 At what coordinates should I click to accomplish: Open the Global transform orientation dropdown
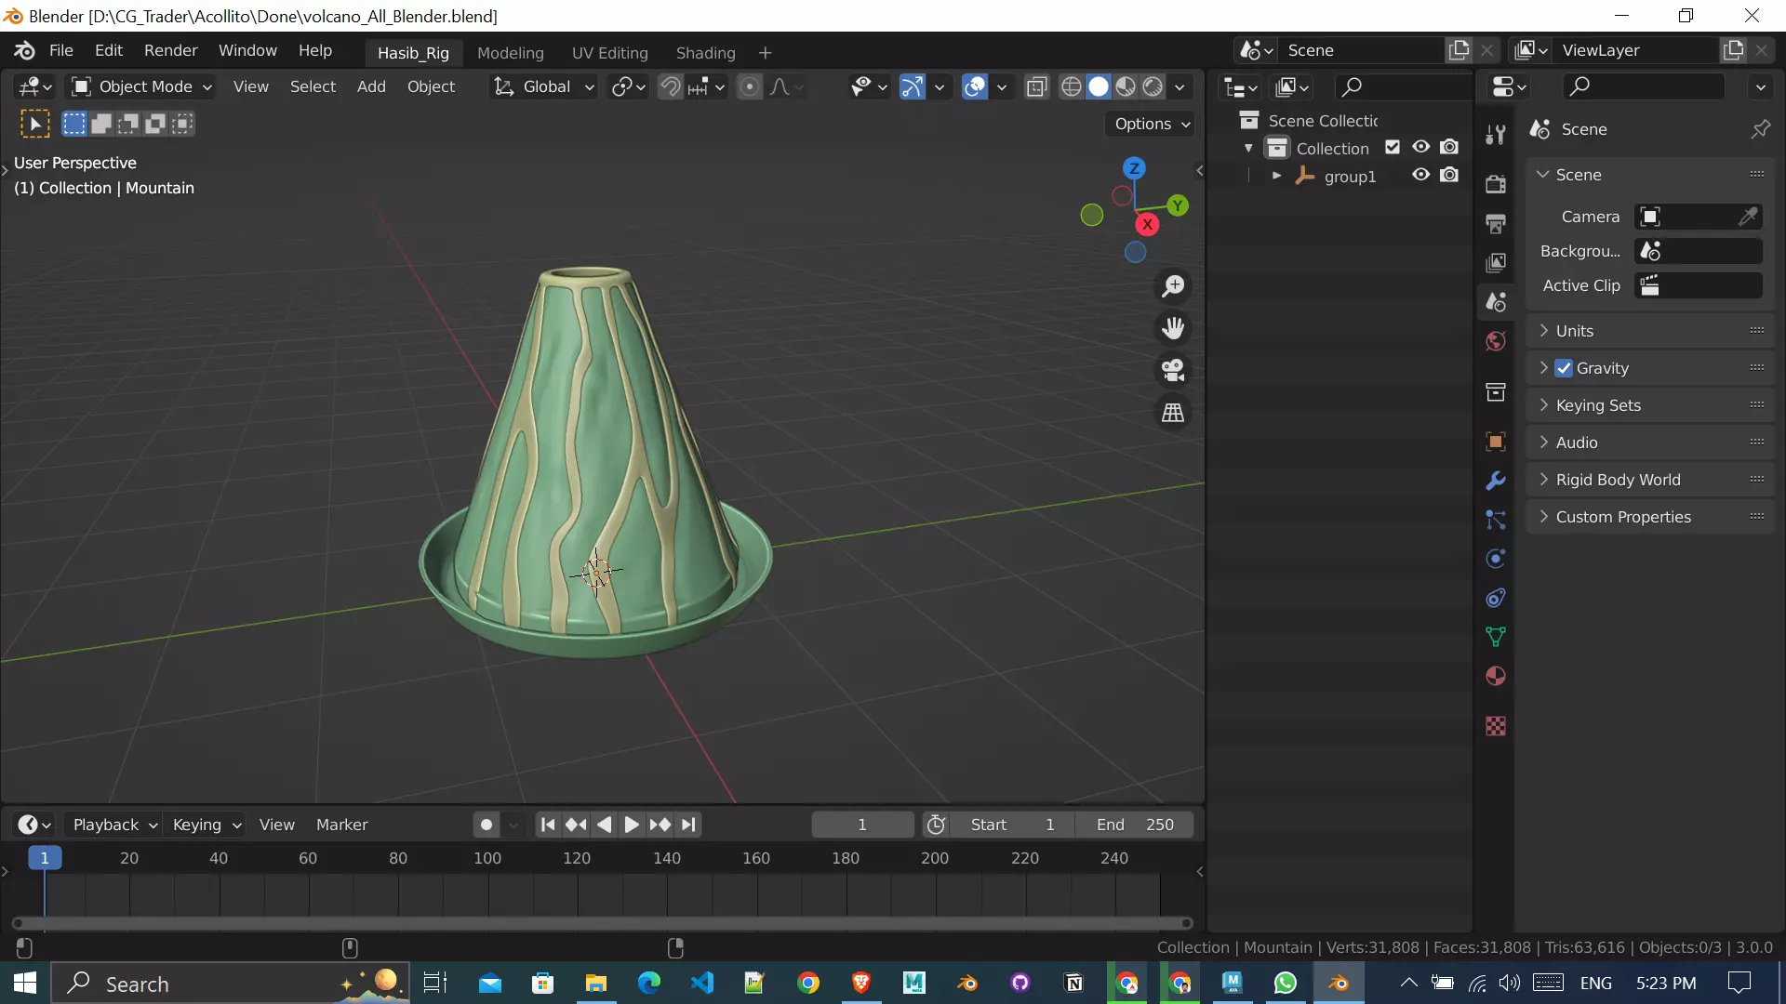click(543, 86)
